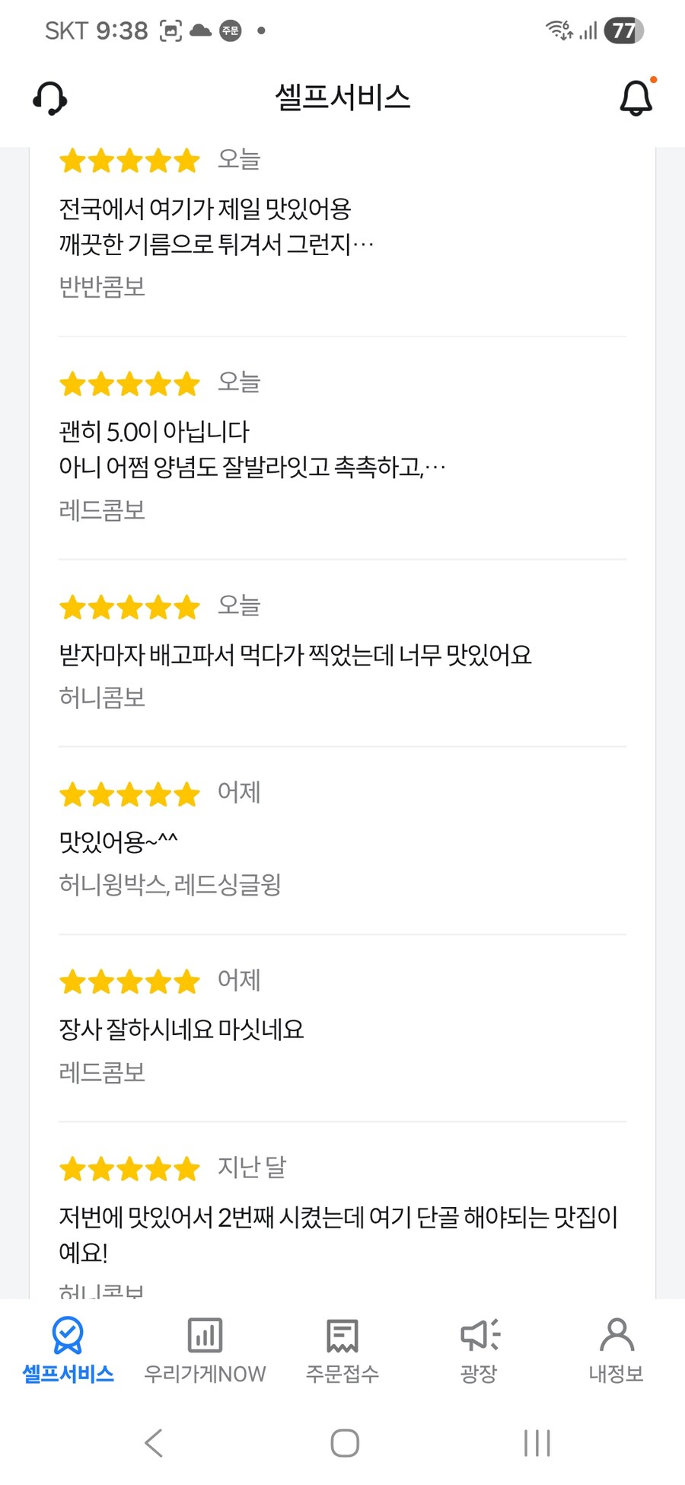Switch to 주문접수 tab label
Screen dimensions: 685x1485
tap(342, 1374)
